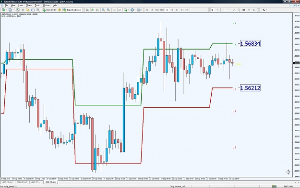The width and height of the screenshot is (300, 188).
Task: Draw a vertical line tool
Action: (x=224, y=10)
